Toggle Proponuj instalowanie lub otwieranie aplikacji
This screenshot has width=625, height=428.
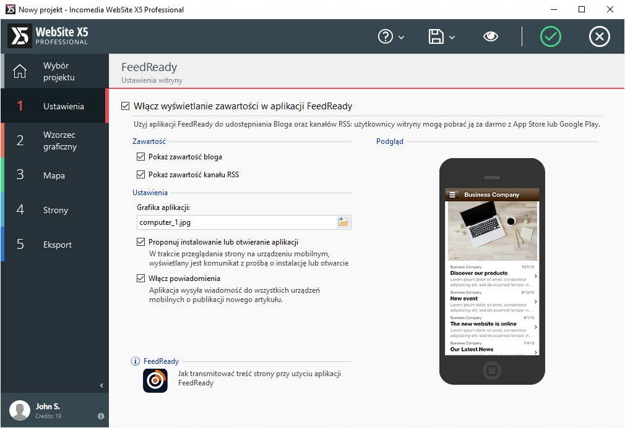[140, 242]
